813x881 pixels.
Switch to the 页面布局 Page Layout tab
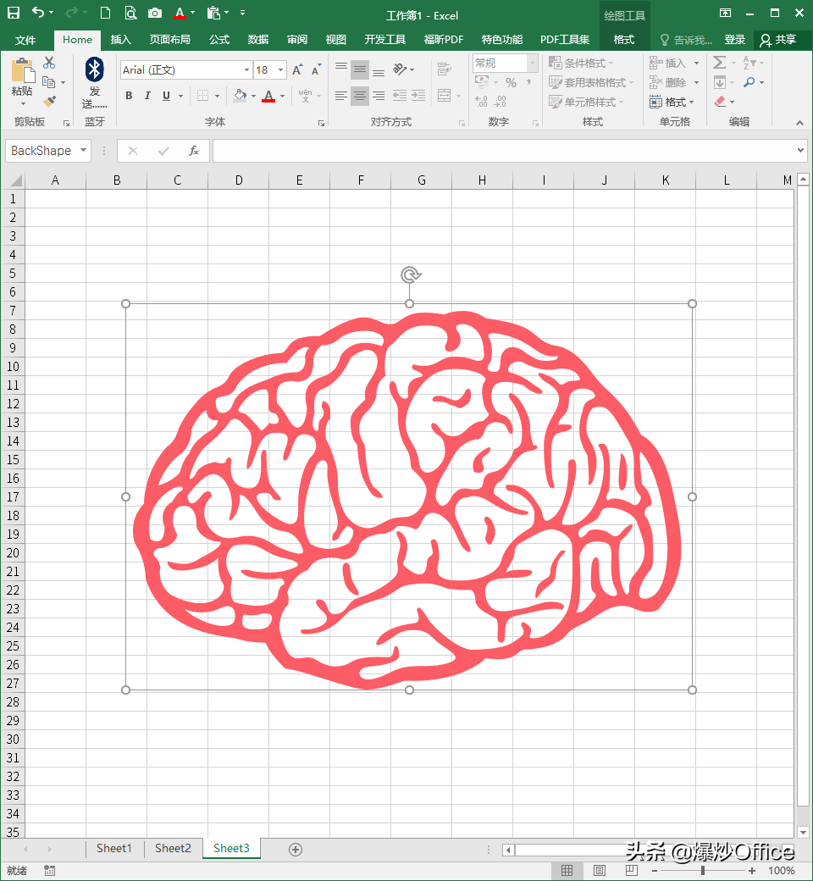pyautogui.click(x=169, y=40)
